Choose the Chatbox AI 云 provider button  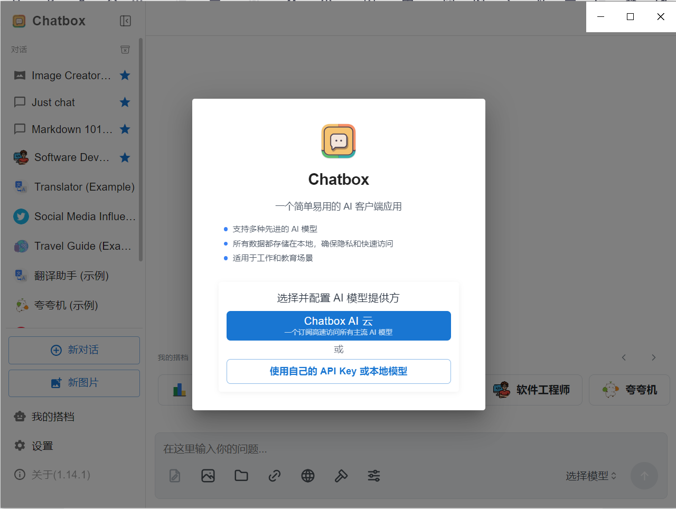tap(339, 325)
